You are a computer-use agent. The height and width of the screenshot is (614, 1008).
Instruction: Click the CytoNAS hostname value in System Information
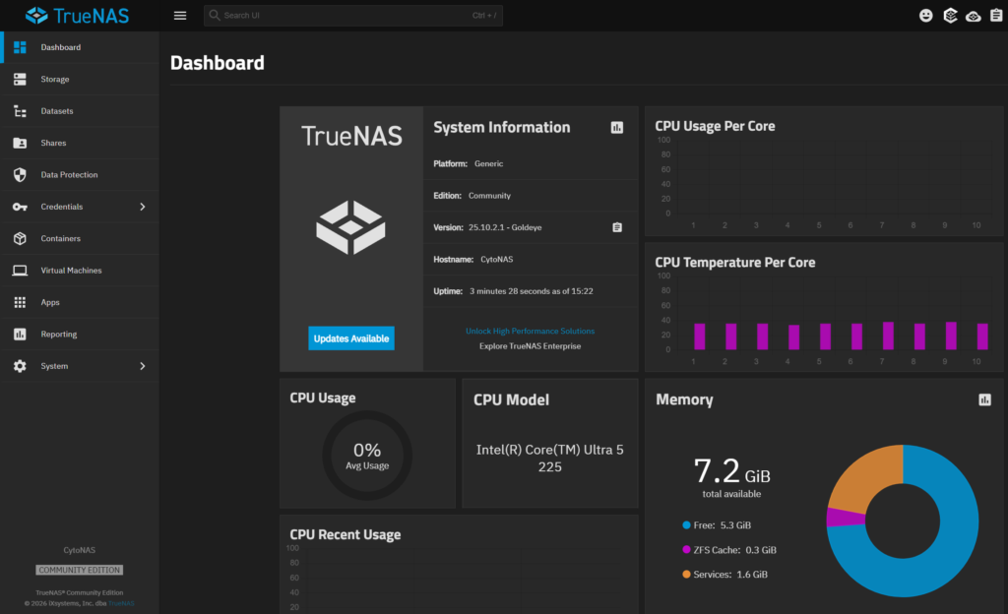497,260
